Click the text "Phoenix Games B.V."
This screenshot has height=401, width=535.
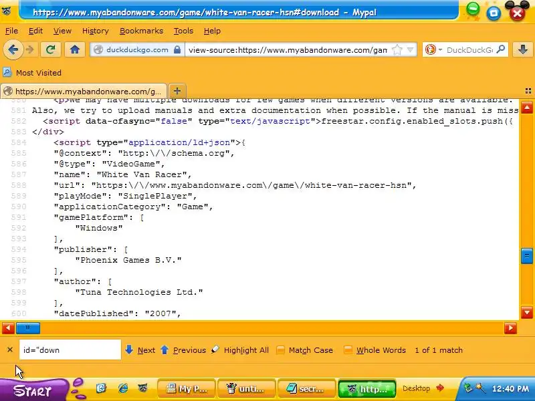coord(128,260)
